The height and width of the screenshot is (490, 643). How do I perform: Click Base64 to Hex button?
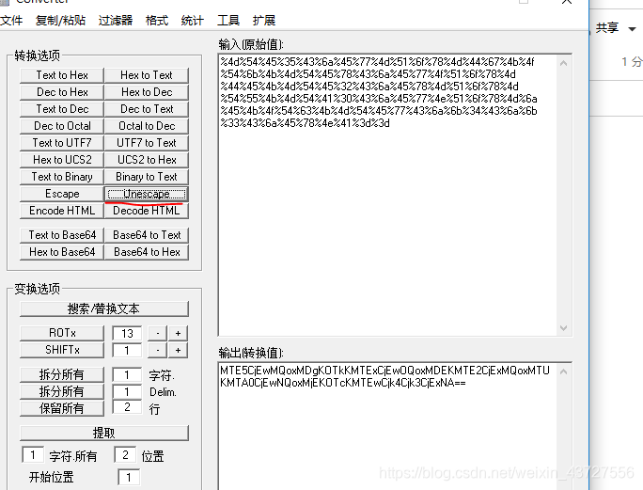(147, 251)
